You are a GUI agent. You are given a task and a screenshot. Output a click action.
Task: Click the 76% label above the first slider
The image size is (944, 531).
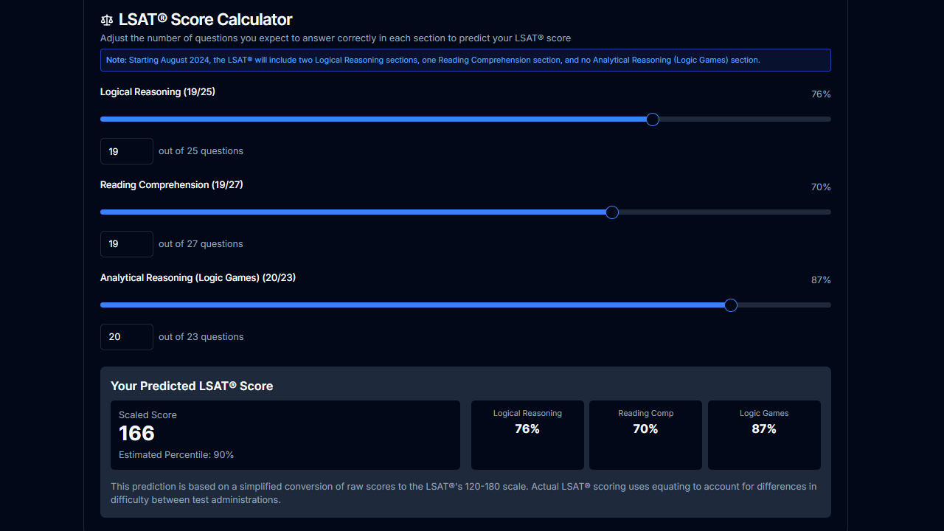[x=820, y=94]
